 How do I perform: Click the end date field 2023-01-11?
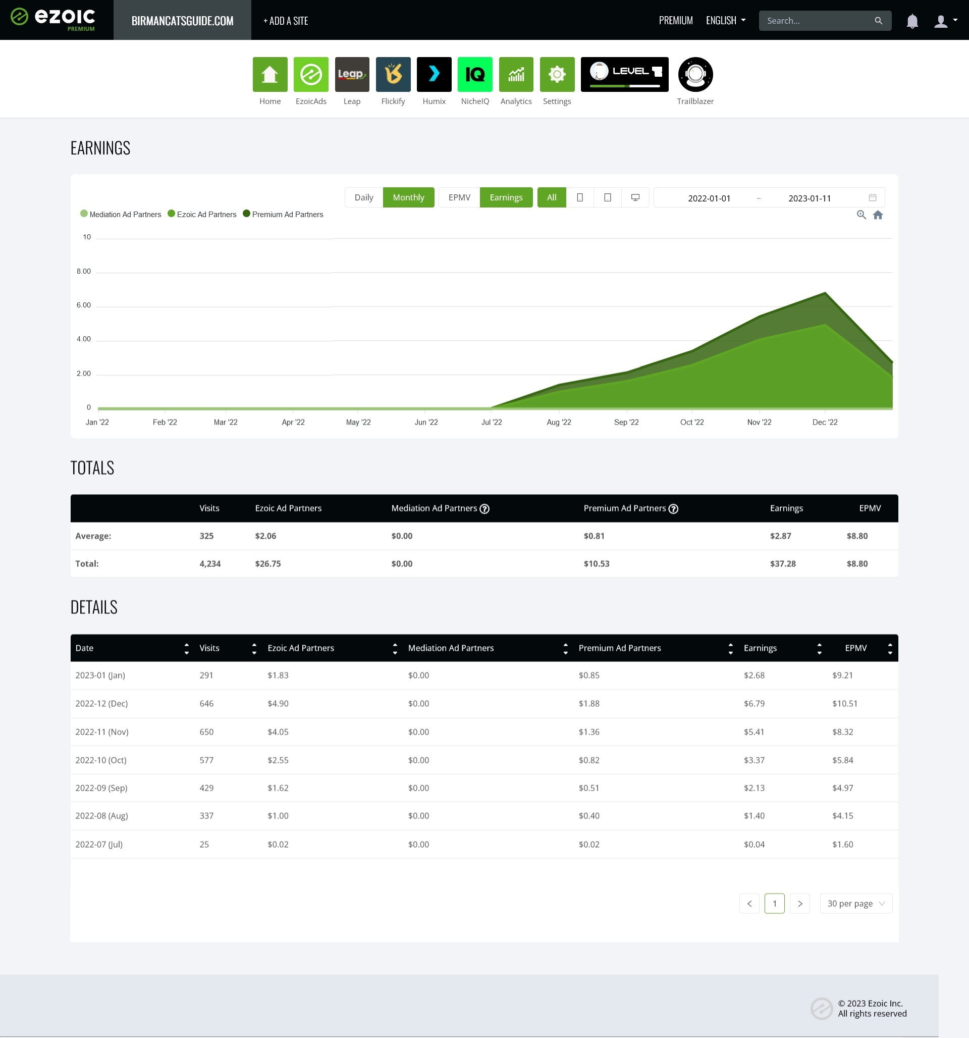[809, 198]
